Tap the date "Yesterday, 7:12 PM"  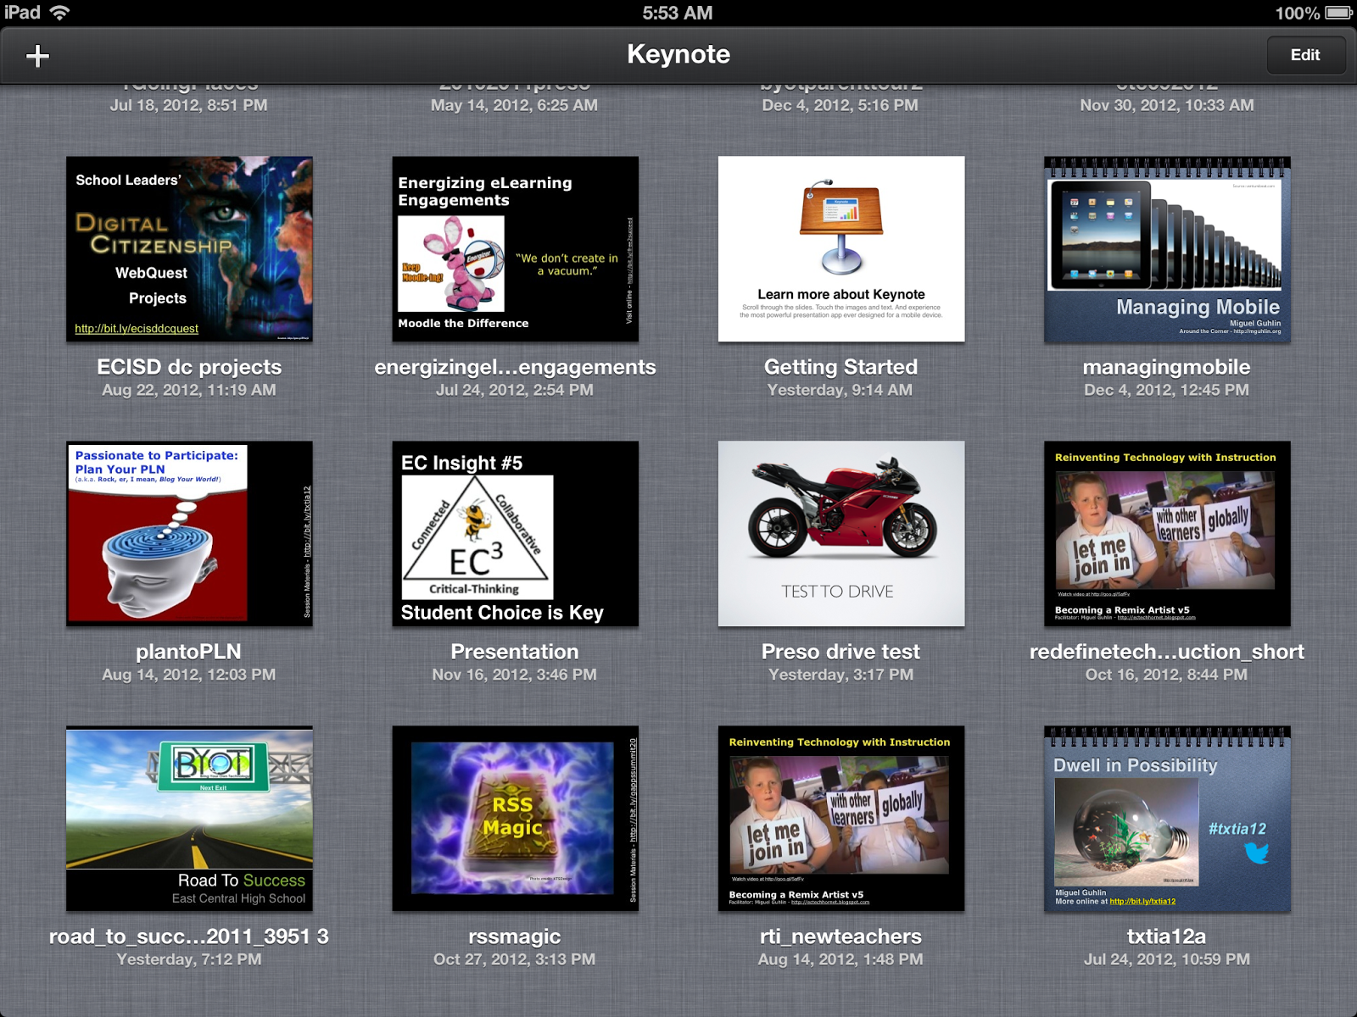click(189, 959)
